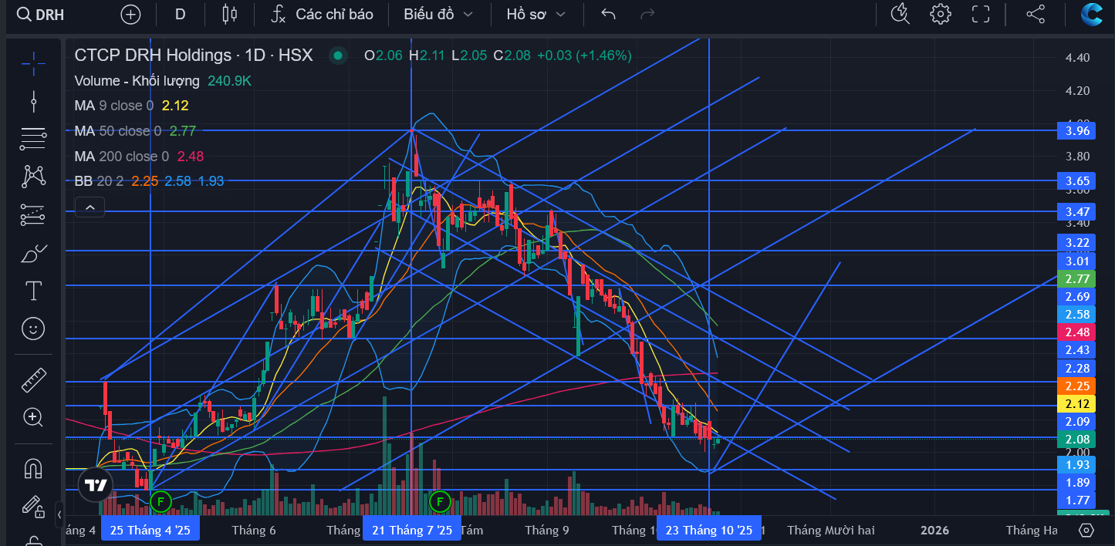Select the MA 200 close 0 legend
Viewport: 1115px width, 546px height.
point(121,157)
